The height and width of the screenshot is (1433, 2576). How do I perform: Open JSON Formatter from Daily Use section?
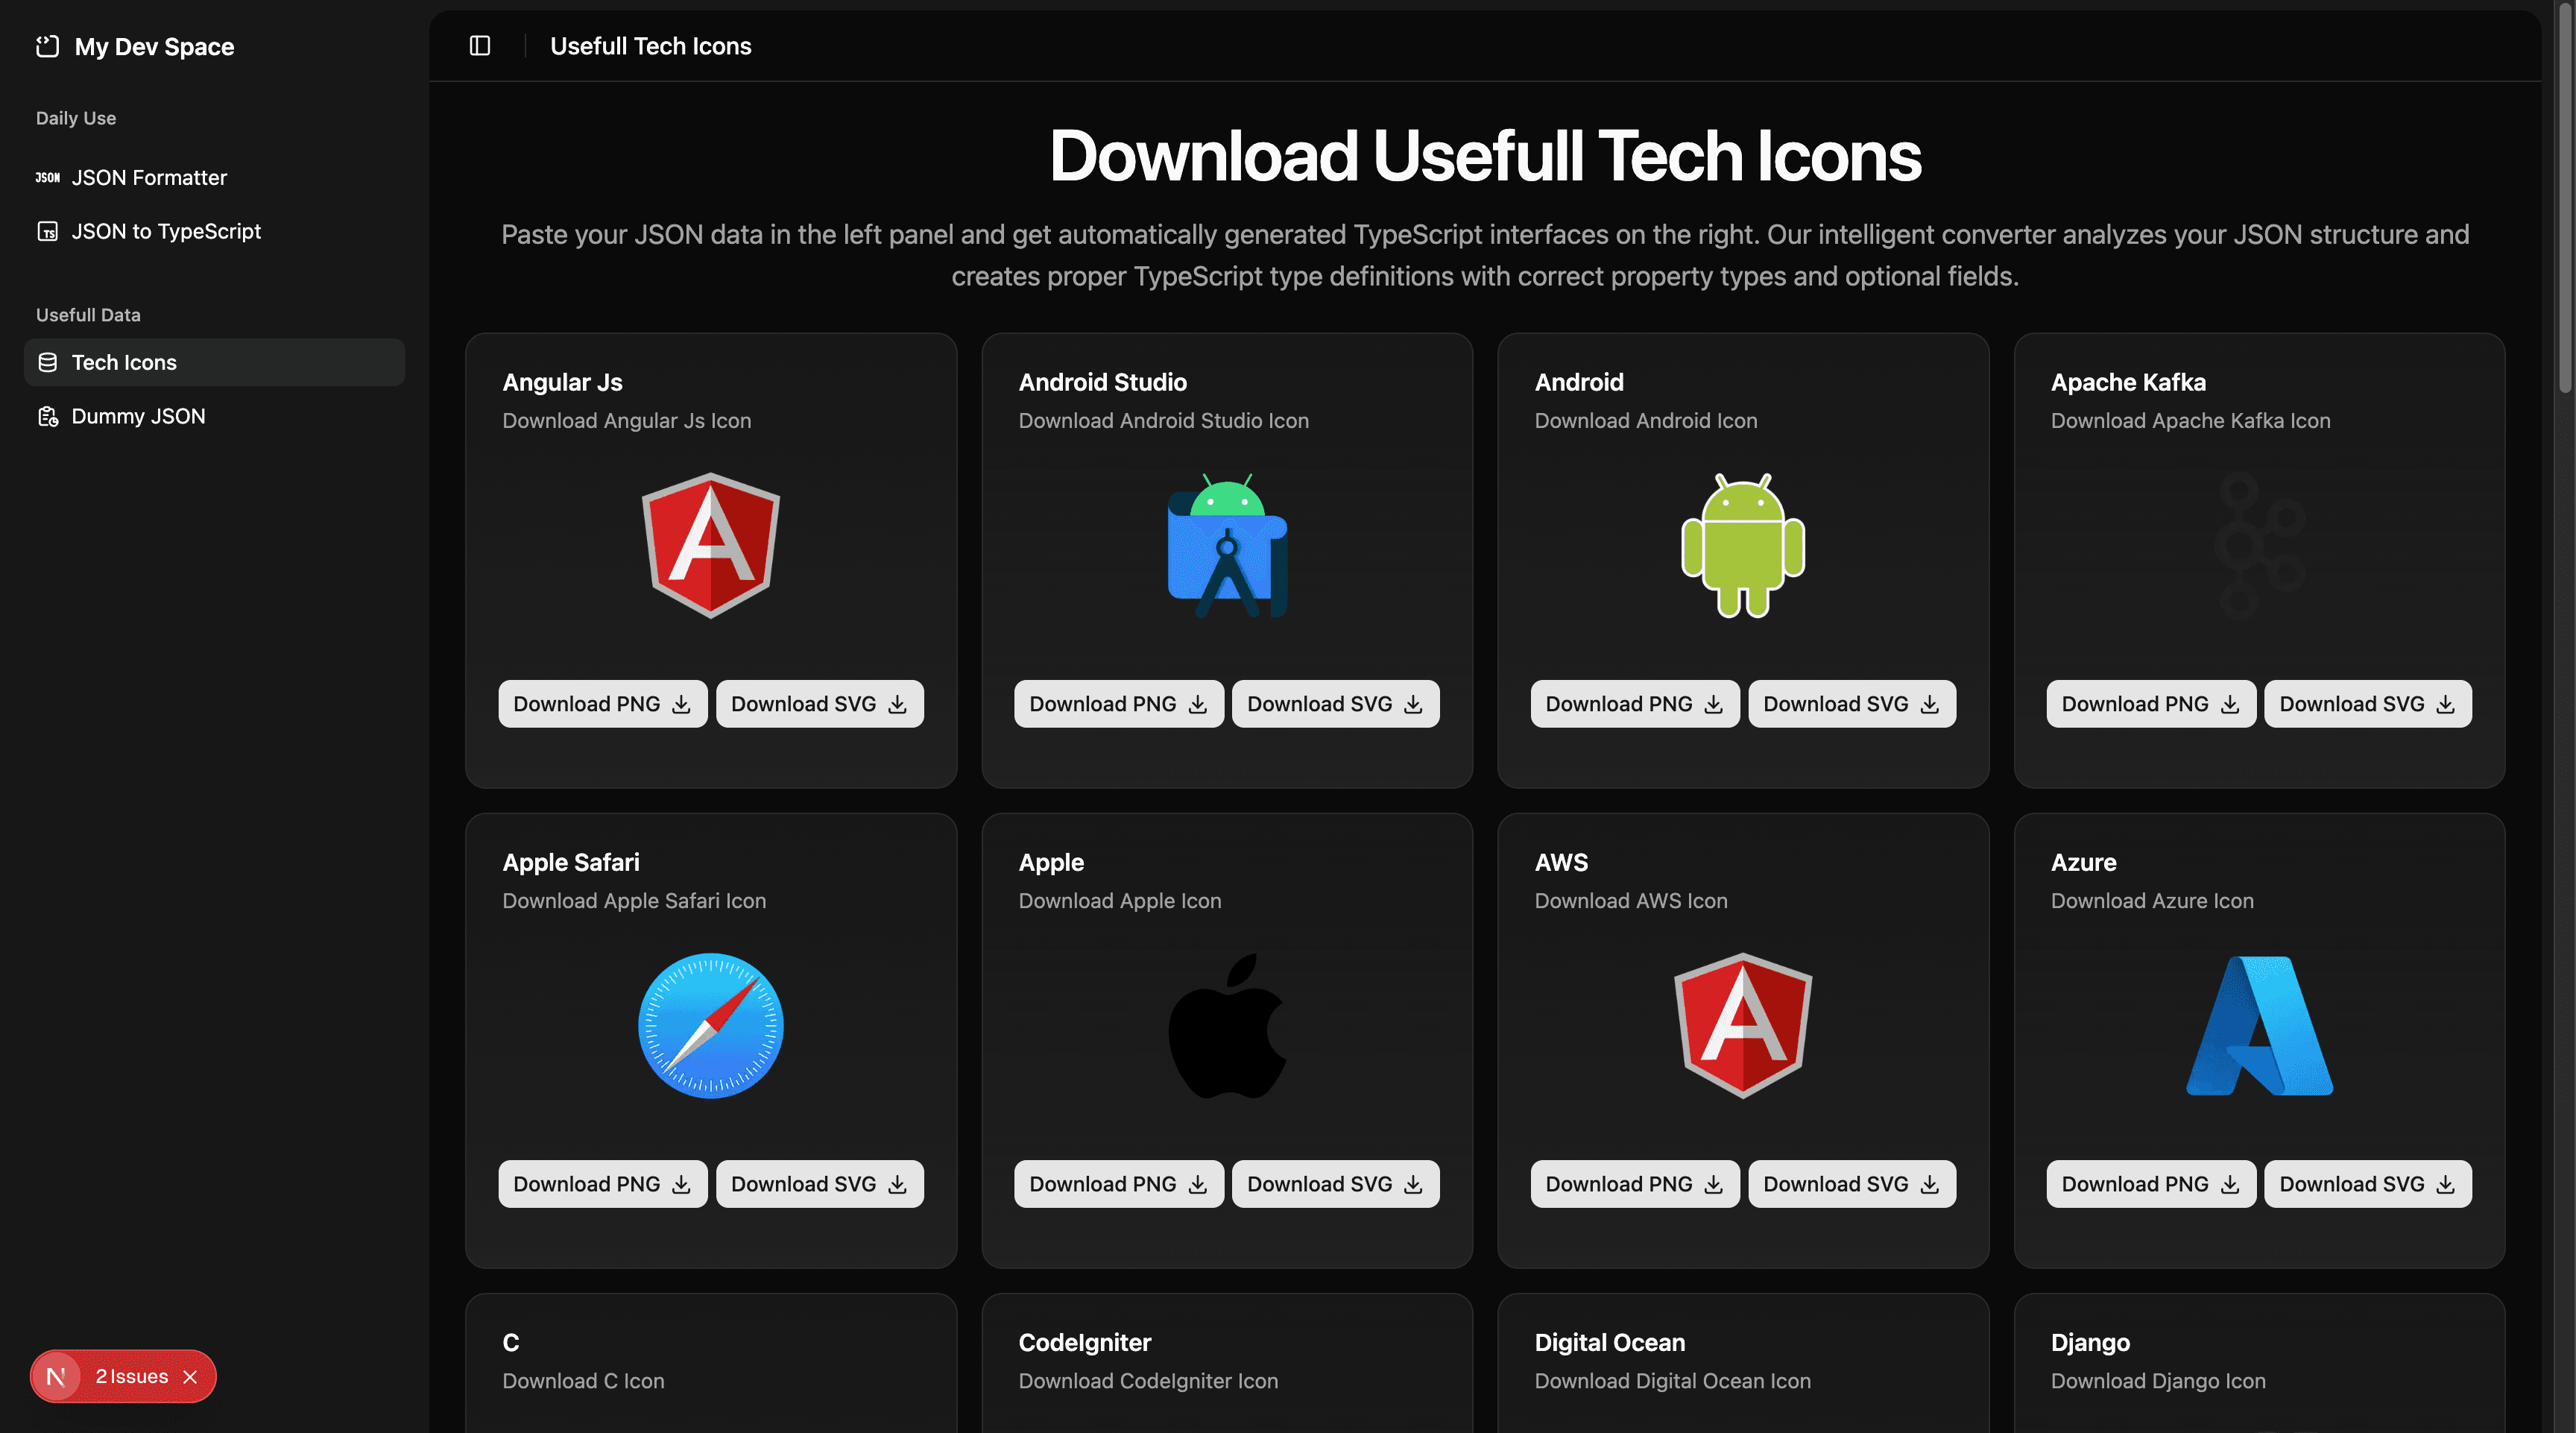149,177
